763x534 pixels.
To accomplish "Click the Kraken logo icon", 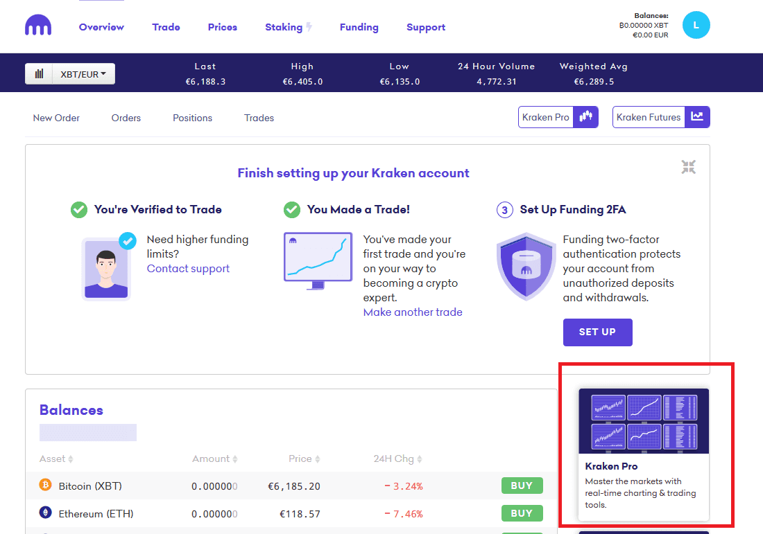I will pyautogui.click(x=38, y=26).
